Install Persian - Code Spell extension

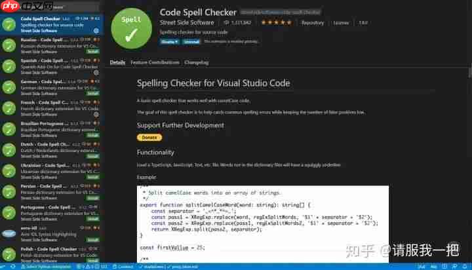point(92,198)
